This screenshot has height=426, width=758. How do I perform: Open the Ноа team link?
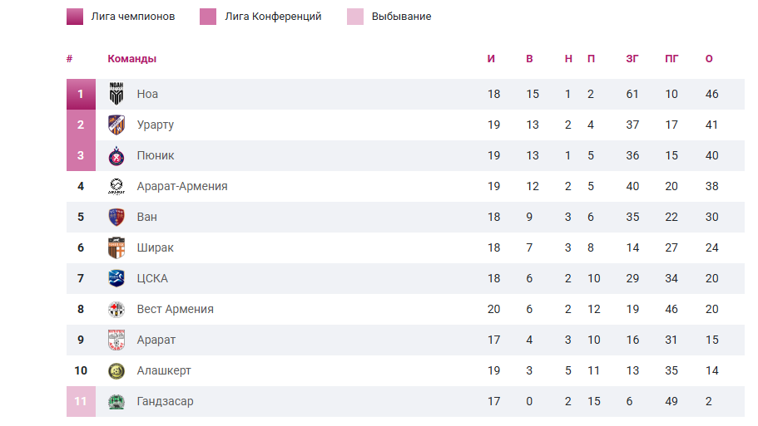click(x=147, y=94)
